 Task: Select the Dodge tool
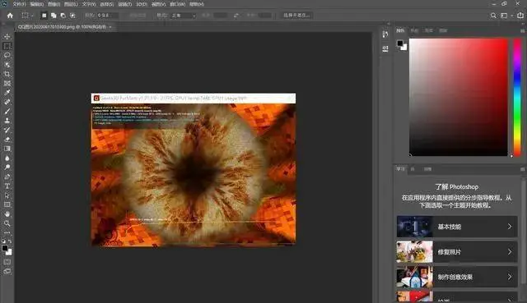[7, 167]
